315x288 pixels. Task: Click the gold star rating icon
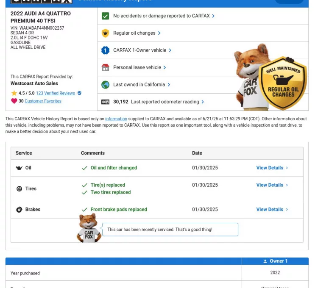point(14,93)
